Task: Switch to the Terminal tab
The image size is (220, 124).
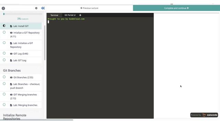Action: pyautogui.click(x=54, y=15)
